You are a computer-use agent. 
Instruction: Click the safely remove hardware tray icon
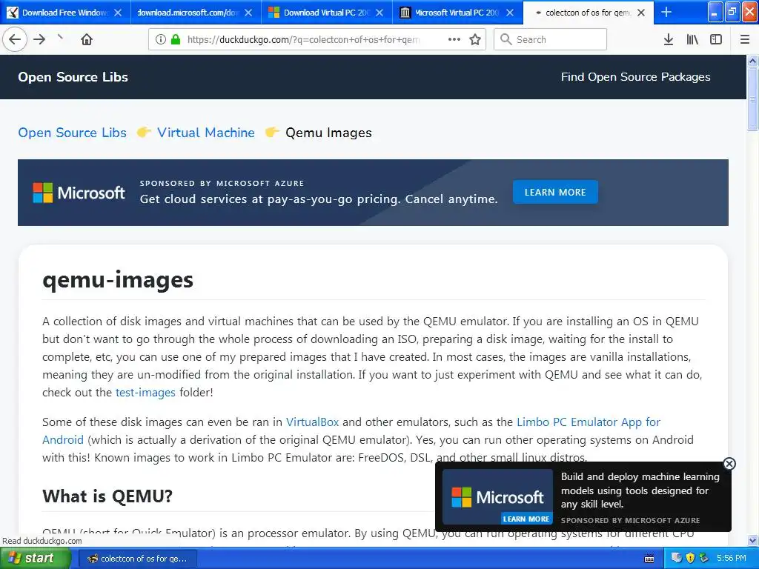click(x=704, y=558)
